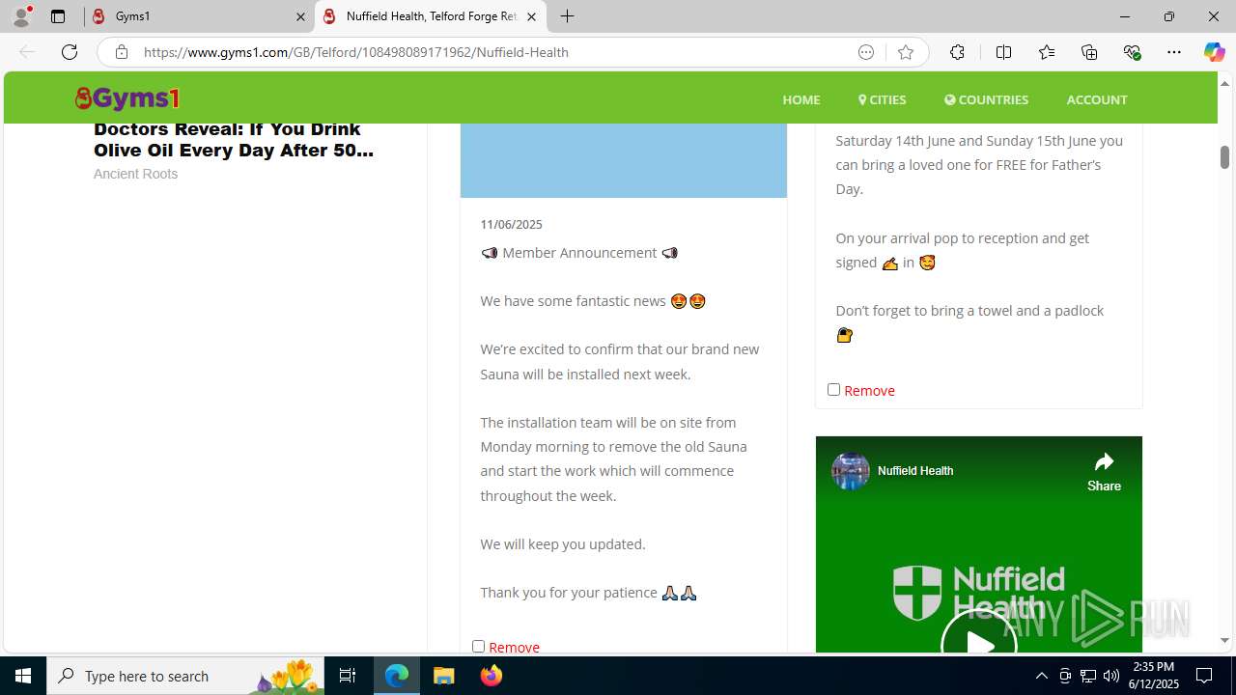Open the taskbar clock and date
Screen dimensions: 1236x695
tap(1154, 676)
